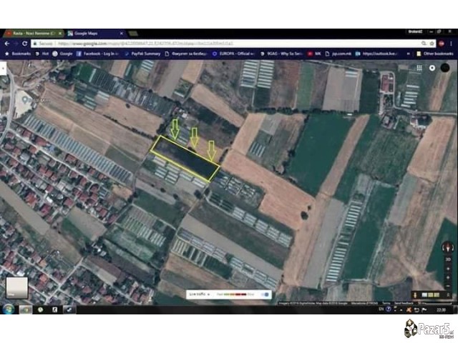The image size is (458, 343).
Task: Toggle the 3D view button
Action: pyautogui.click(x=449, y=258)
